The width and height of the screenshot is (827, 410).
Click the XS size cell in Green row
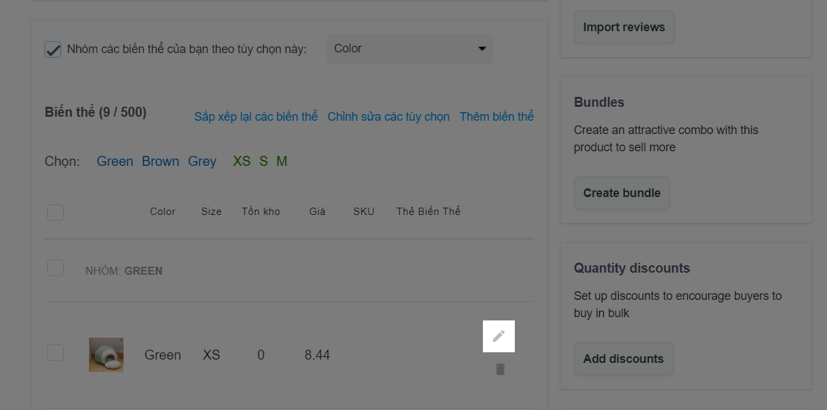[211, 355]
